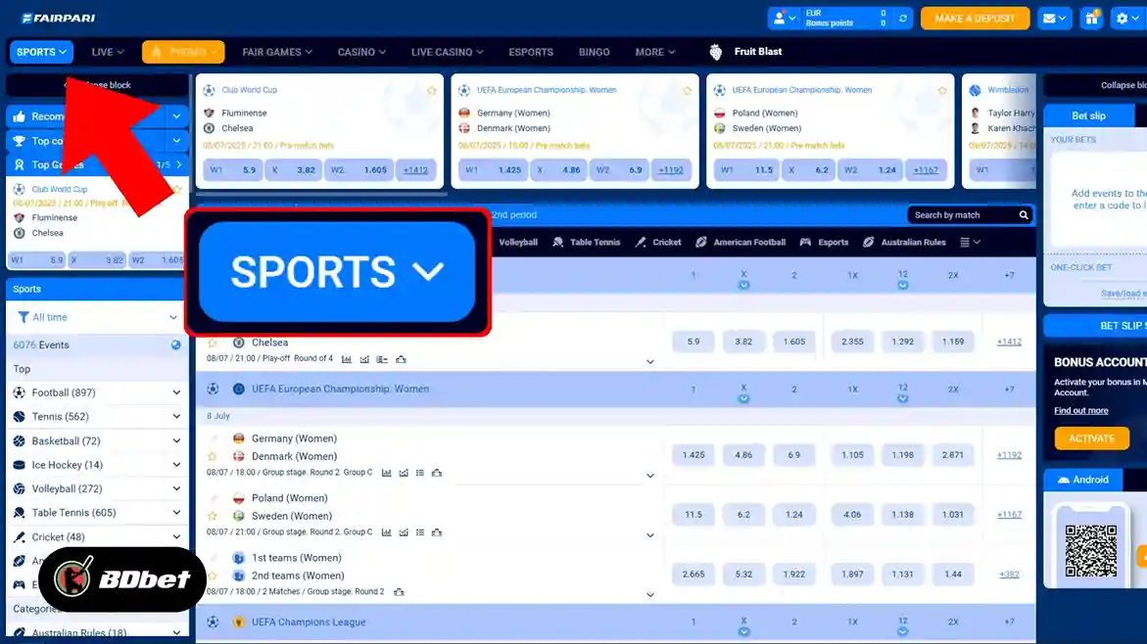Click bet constructor icon for Chelsea match

tap(401, 359)
